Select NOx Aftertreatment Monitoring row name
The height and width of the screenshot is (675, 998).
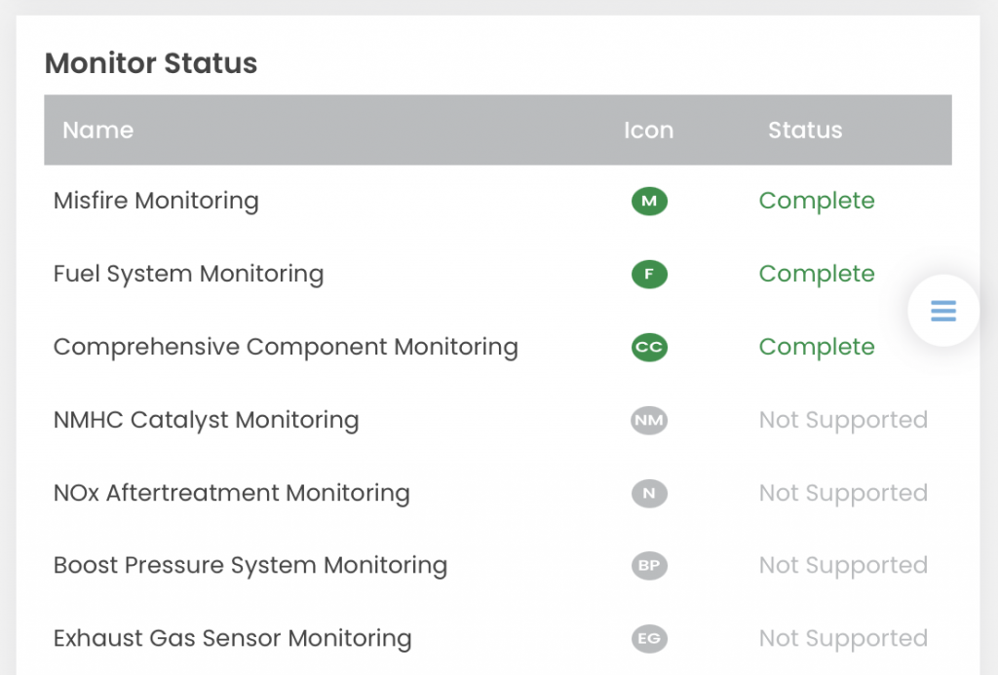232,493
